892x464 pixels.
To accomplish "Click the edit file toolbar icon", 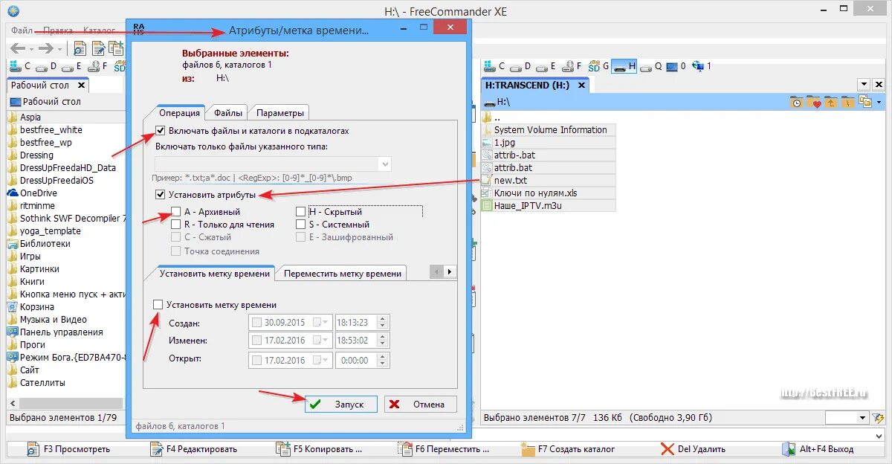I will [97, 49].
